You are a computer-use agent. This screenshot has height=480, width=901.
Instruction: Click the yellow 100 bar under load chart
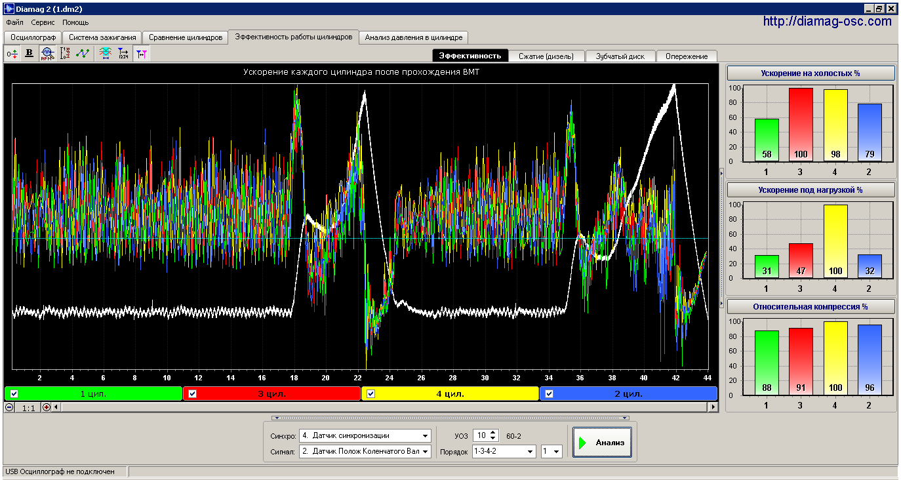pos(835,241)
